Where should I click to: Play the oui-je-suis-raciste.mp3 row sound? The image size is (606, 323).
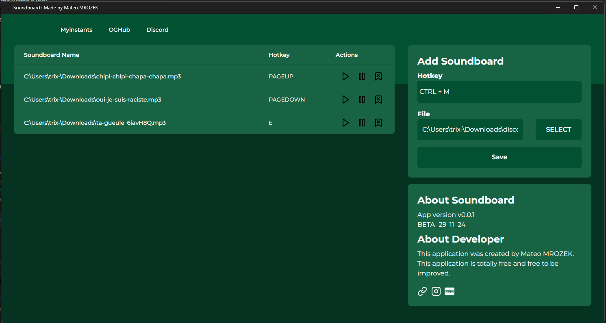(345, 100)
